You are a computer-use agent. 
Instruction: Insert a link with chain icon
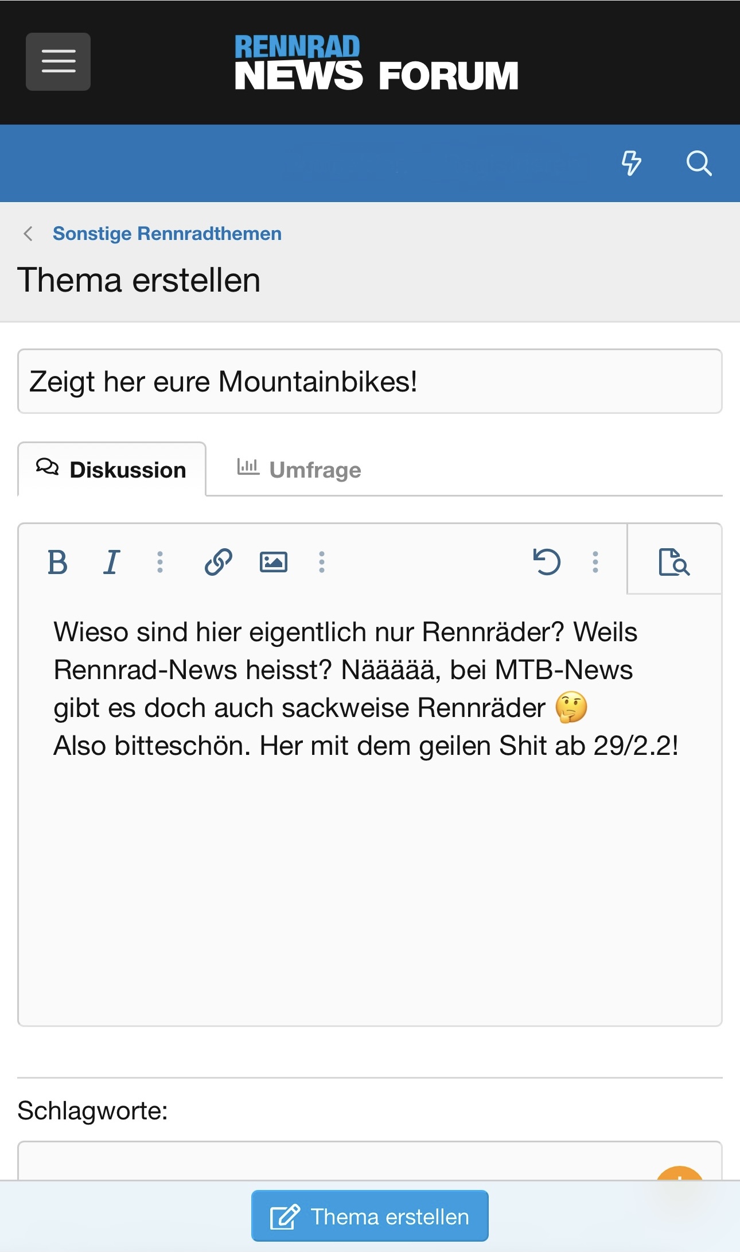(218, 562)
